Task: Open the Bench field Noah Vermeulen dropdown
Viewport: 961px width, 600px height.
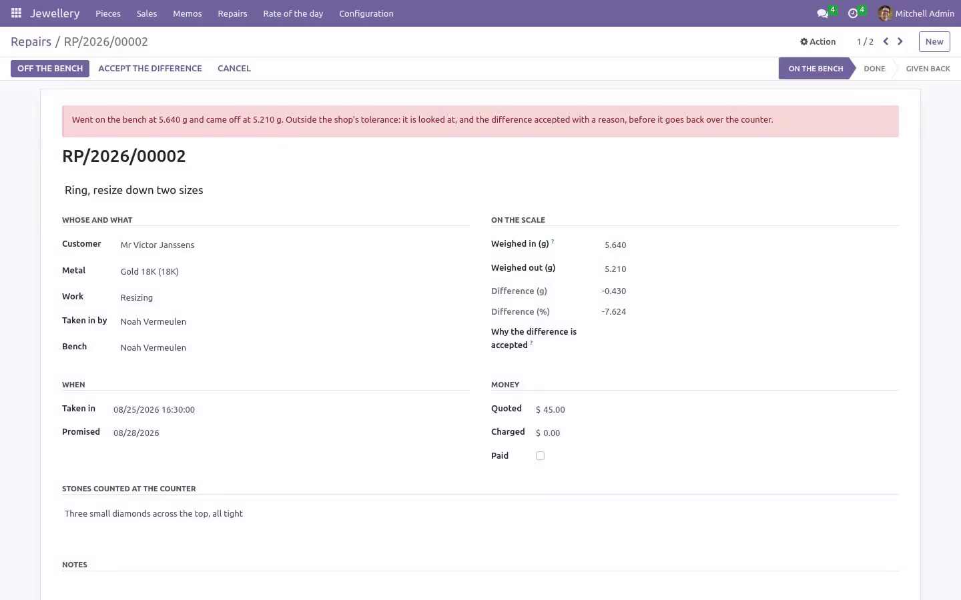Action: (x=294, y=347)
